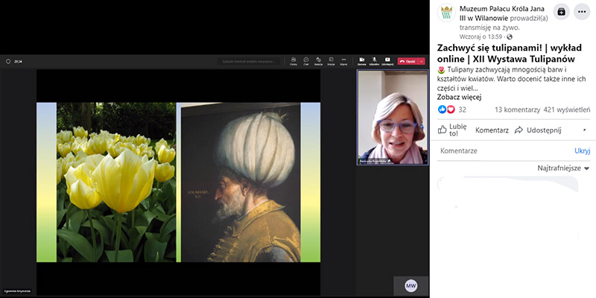Viewport: 596px width, 298px height.
Task: Toggle the muted microphone button
Action: [375, 61]
